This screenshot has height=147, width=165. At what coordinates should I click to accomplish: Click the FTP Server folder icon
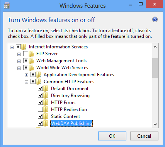[x=31, y=54]
